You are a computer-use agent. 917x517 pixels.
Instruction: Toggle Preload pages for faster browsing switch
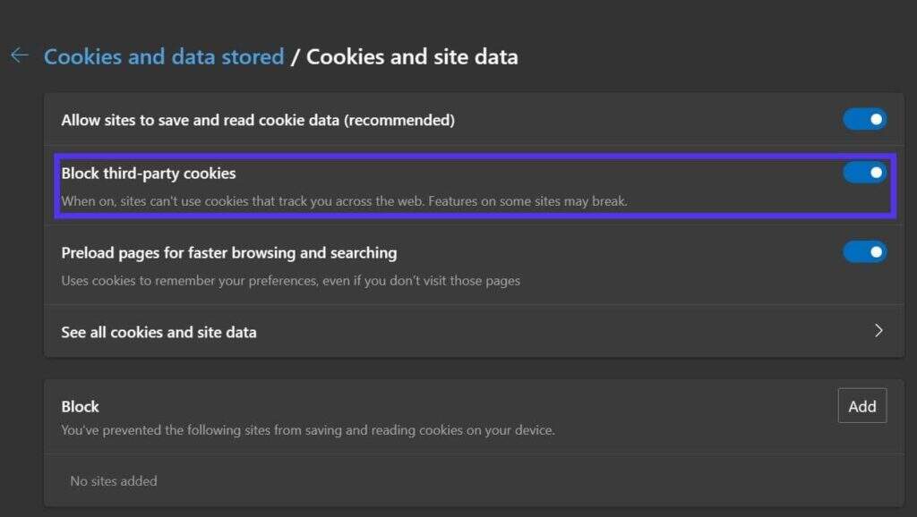point(864,252)
